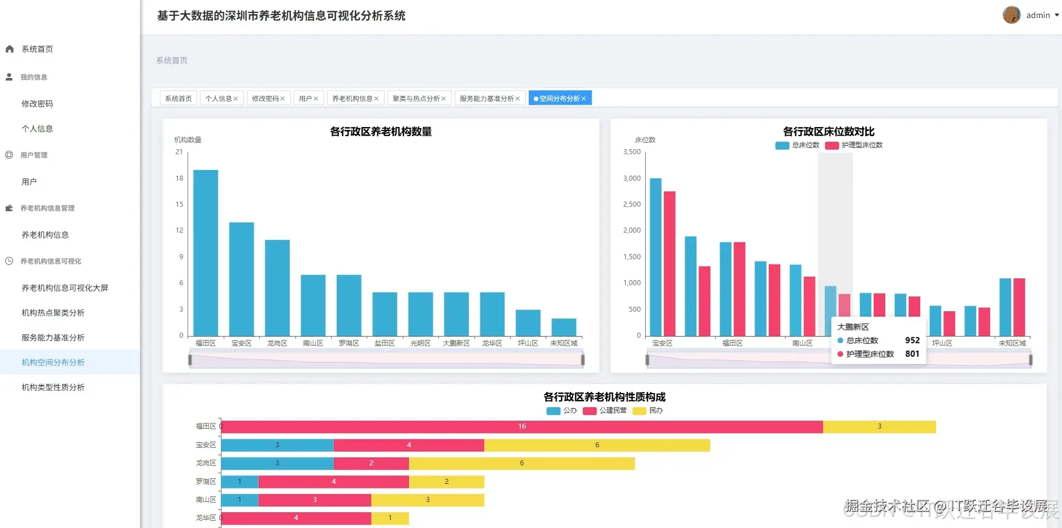
Task: Select the active 空间分布分析 tab
Action: [559, 98]
